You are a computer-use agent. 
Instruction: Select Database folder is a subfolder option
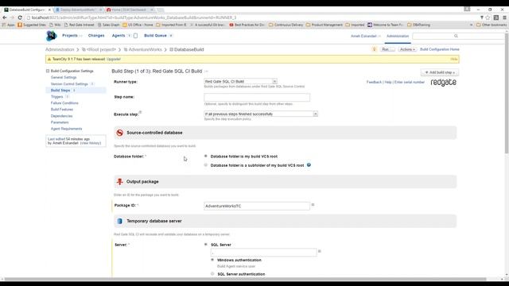click(x=205, y=165)
